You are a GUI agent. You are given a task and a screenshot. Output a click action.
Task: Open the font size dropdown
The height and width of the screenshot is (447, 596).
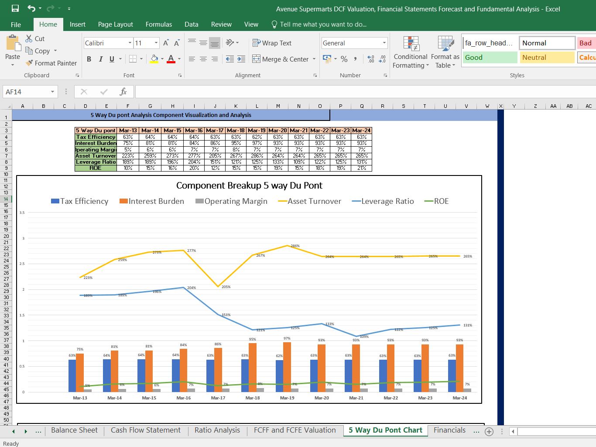point(156,43)
